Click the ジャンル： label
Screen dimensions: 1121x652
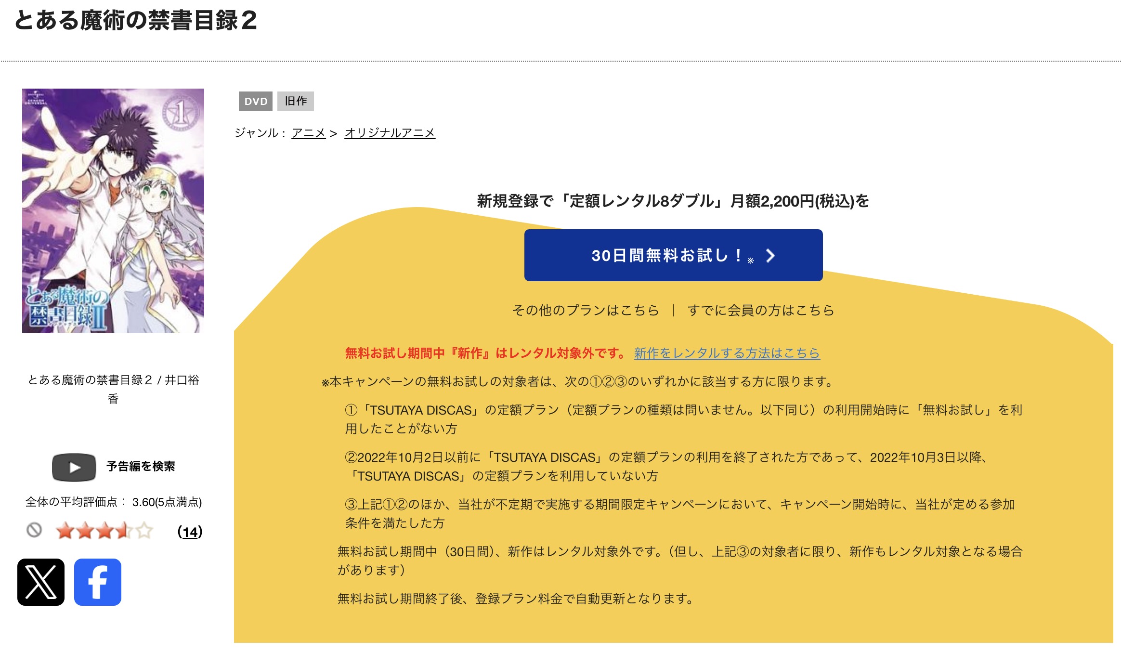261,132
